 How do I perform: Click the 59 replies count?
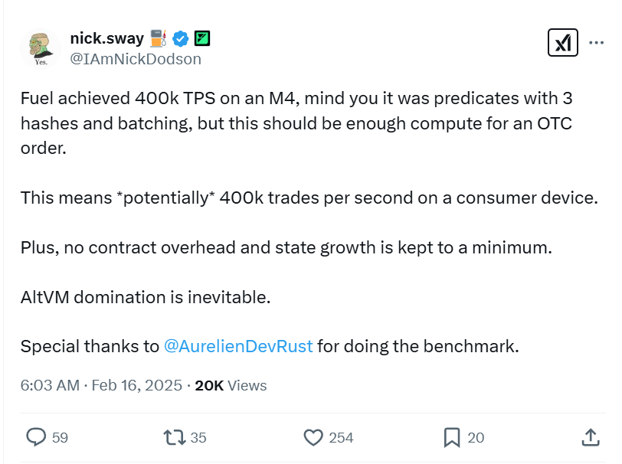60,437
